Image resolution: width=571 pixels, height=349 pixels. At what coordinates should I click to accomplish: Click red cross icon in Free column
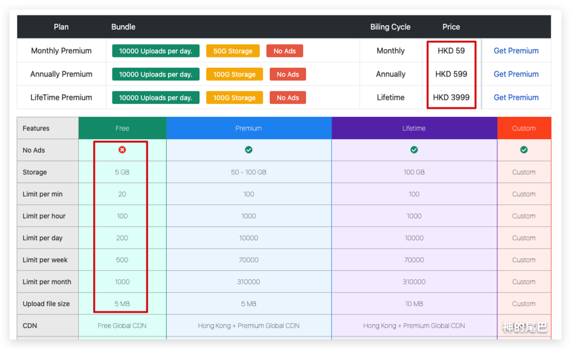pyautogui.click(x=122, y=150)
